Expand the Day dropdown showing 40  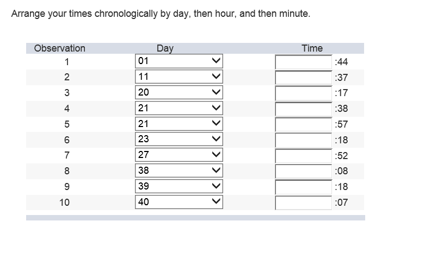[179, 203]
